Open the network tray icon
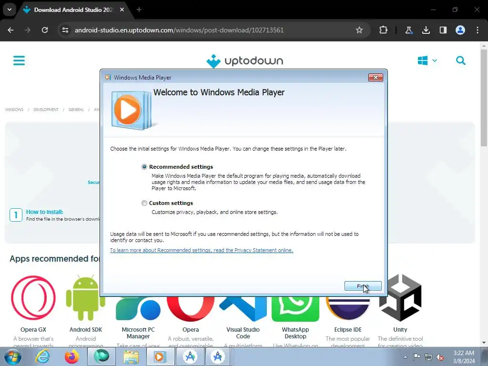 [x=428, y=357]
